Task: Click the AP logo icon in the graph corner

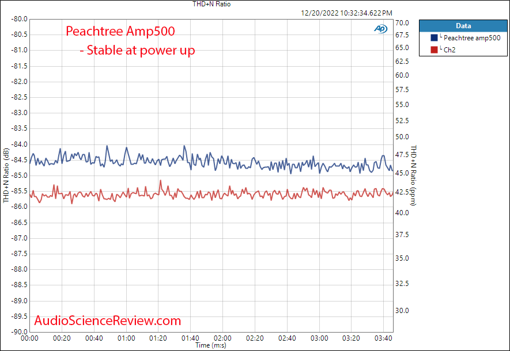Action: 380,29
